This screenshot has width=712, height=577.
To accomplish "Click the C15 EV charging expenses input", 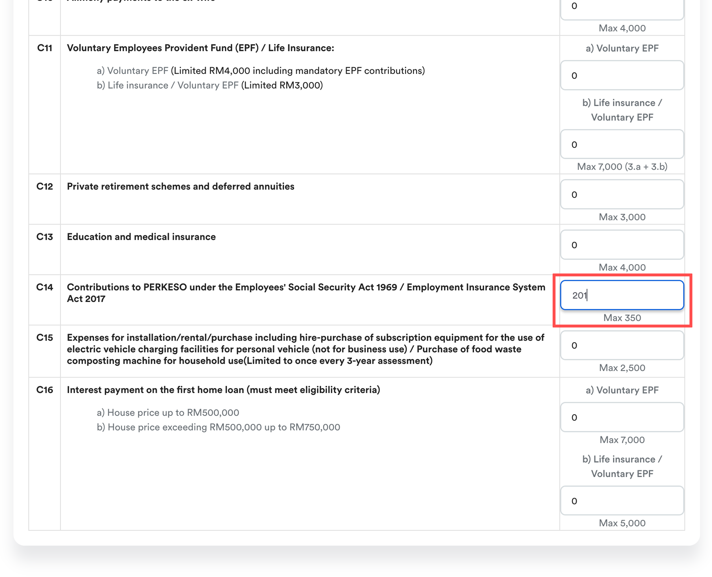I will click(x=622, y=345).
